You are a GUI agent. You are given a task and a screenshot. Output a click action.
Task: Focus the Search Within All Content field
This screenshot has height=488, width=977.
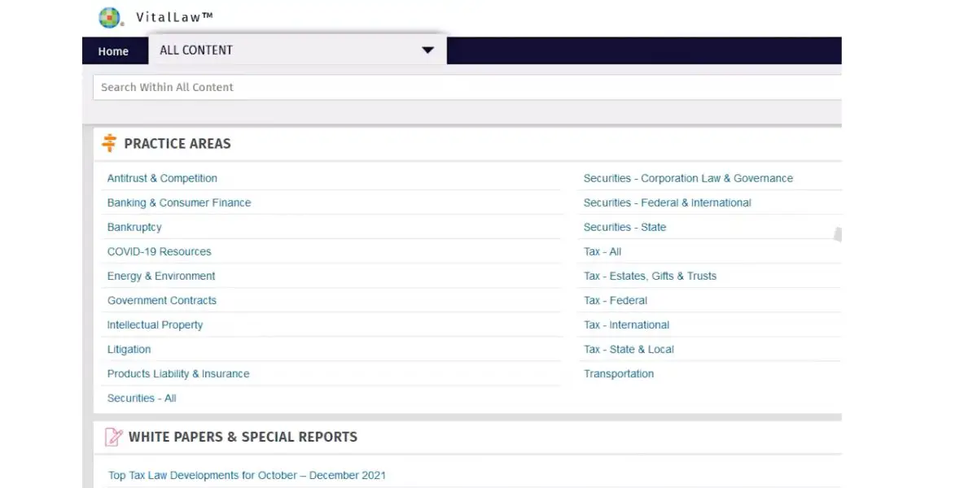tap(467, 87)
